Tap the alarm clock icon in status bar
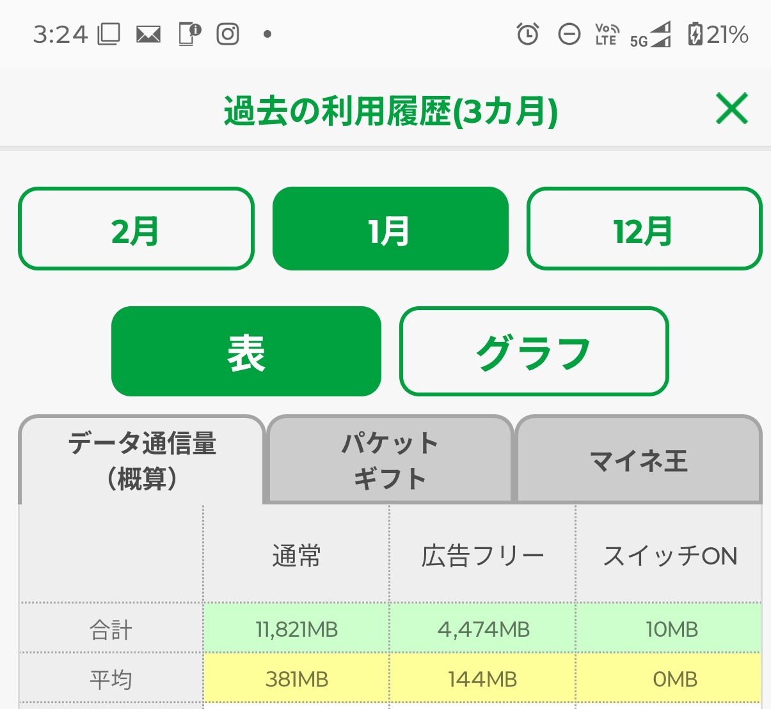The width and height of the screenshot is (771, 709). point(528,34)
